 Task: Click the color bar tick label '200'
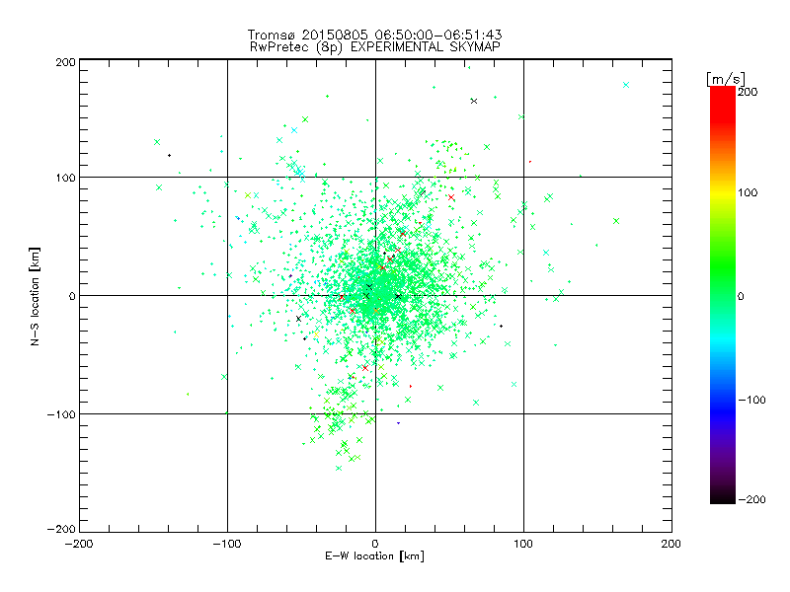point(748,92)
